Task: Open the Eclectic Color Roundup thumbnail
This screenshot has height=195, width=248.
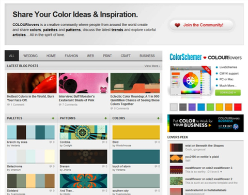Action: click(x=135, y=83)
